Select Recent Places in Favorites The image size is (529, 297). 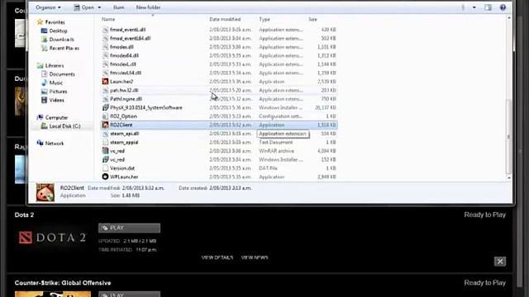pyautogui.click(x=64, y=48)
